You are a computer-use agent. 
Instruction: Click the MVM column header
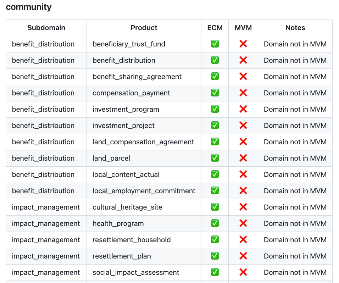243,28
